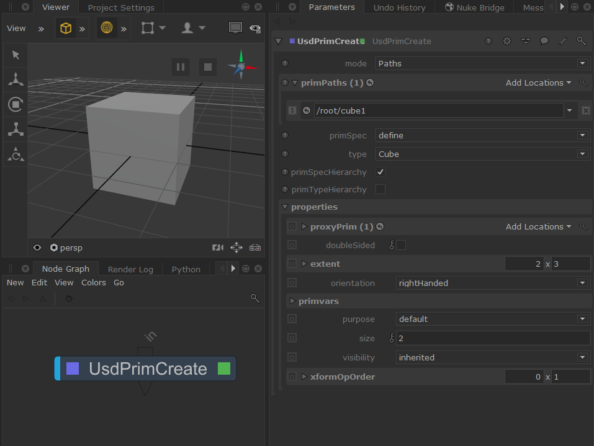Click the size input field
Viewport: 594px width, 446px height.
pos(493,338)
